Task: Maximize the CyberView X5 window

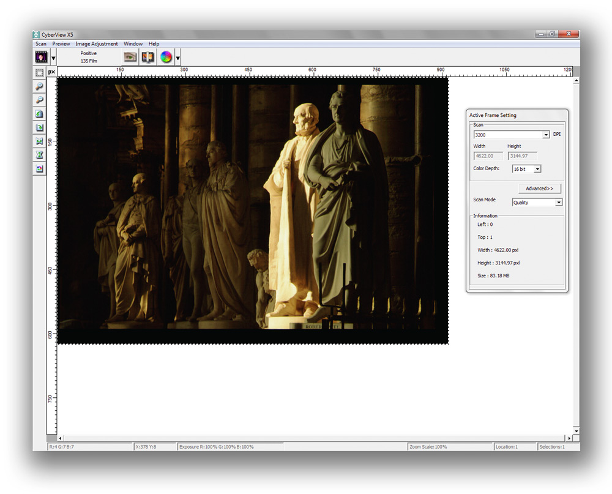Action: coord(552,34)
